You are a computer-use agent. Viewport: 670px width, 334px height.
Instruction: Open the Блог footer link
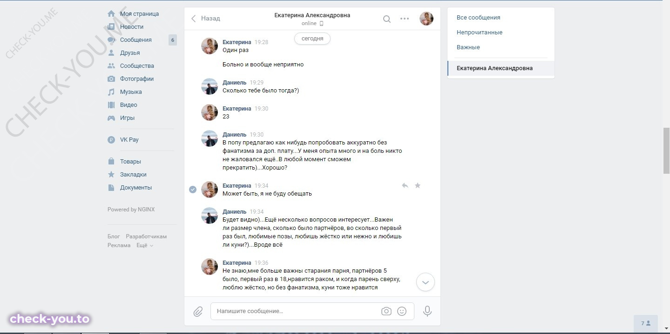point(114,236)
